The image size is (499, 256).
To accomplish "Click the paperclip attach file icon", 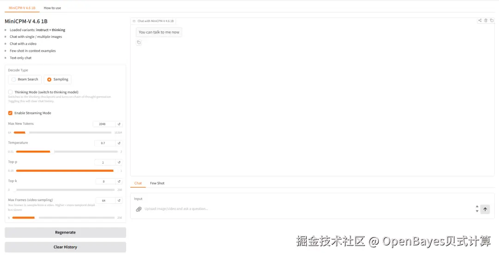I will tap(139, 209).
